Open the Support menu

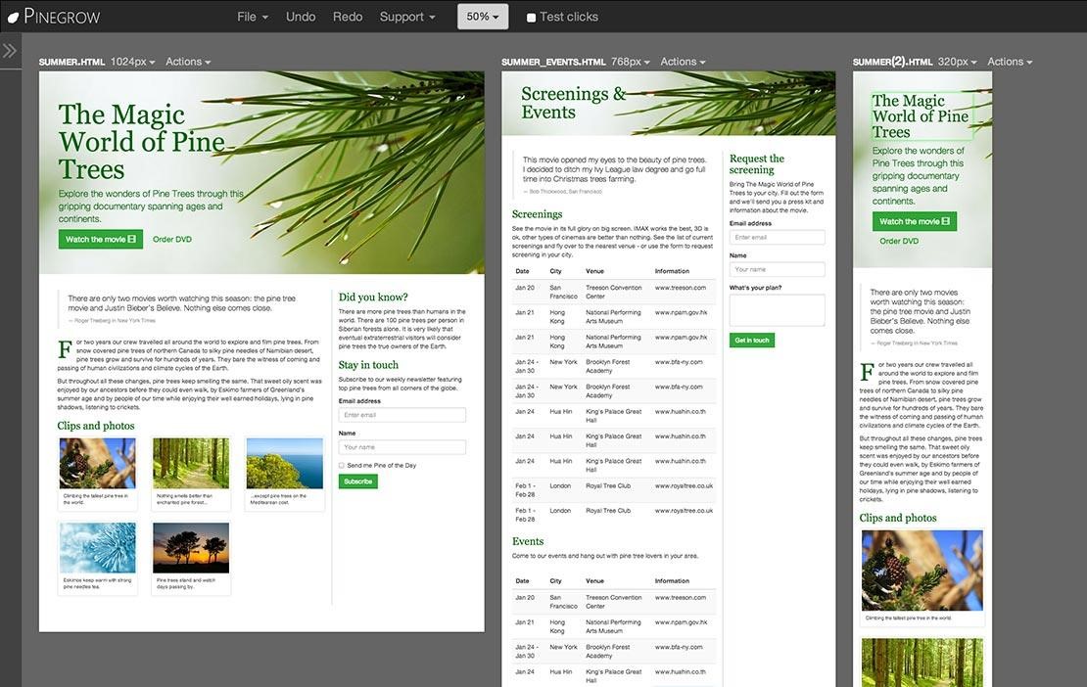pyautogui.click(x=405, y=16)
